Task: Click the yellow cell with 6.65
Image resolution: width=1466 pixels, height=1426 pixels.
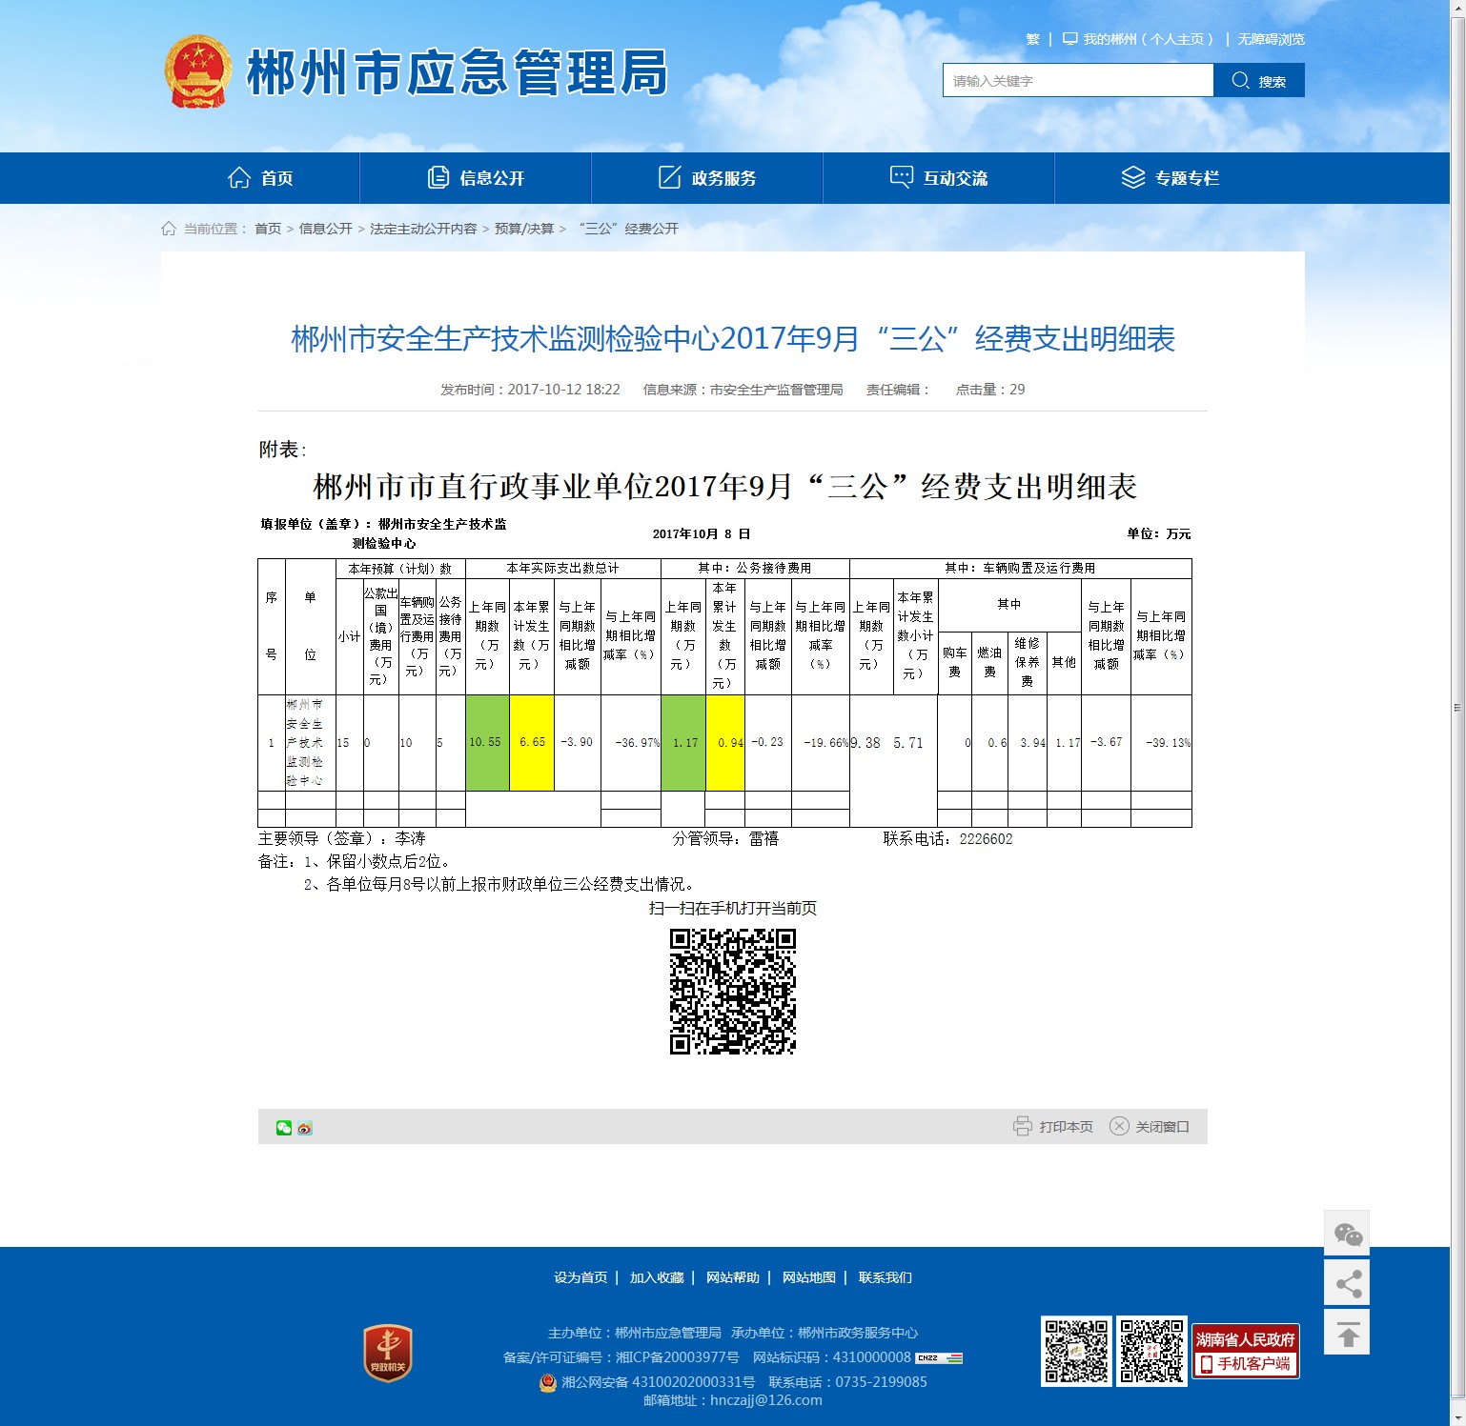Action: click(x=532, y=743)
